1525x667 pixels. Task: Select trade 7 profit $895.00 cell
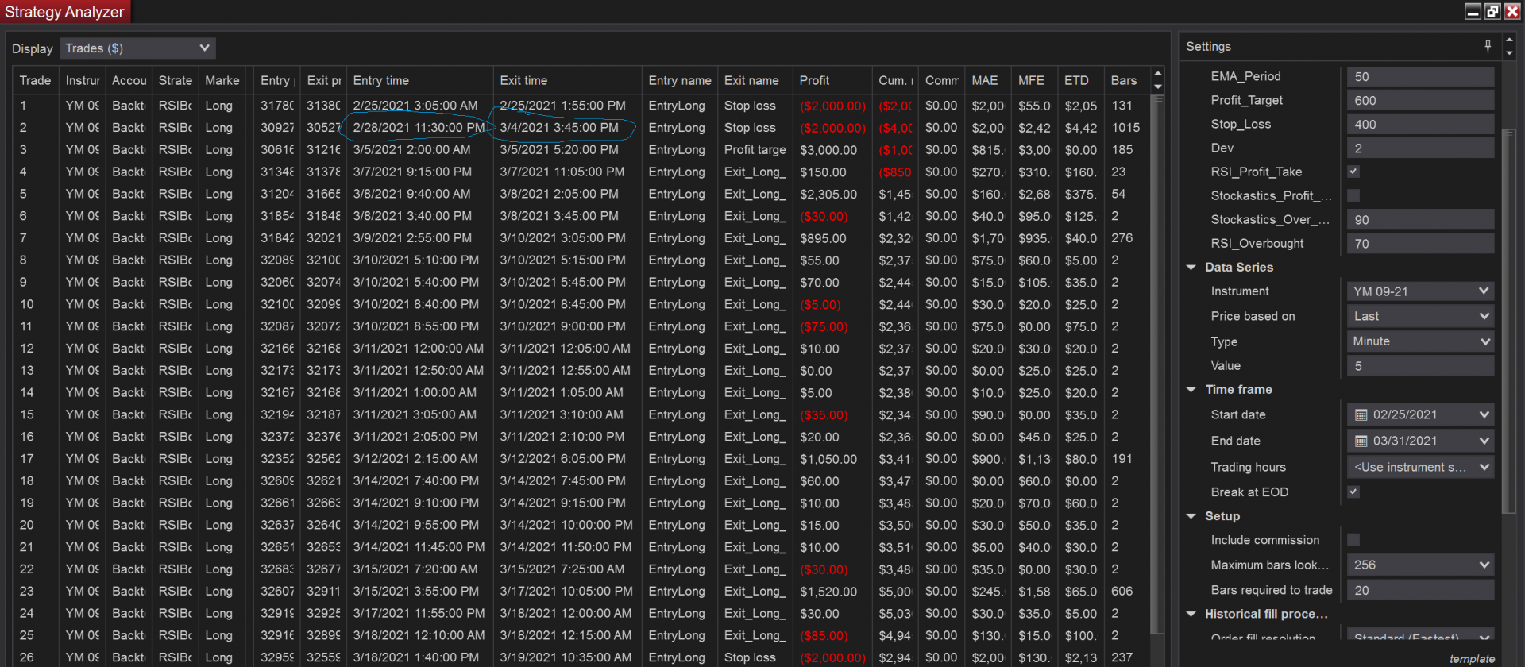832,238
